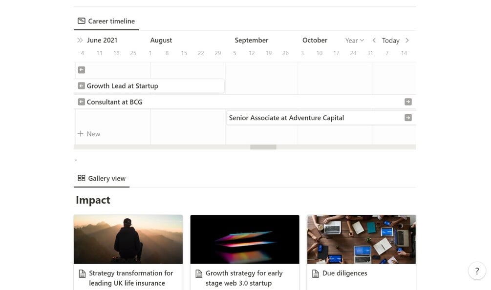Viewport: 491px width, 290px height.
Task: Click page icon beside Strategy transformation title
Action: [82, 274]
